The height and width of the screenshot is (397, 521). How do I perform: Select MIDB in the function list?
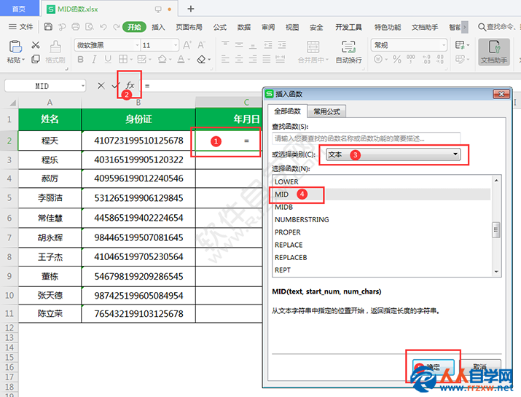[381, 207]
